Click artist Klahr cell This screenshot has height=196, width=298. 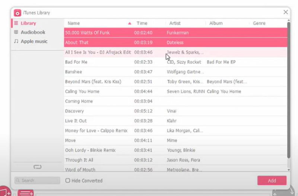tap(172, 121)
